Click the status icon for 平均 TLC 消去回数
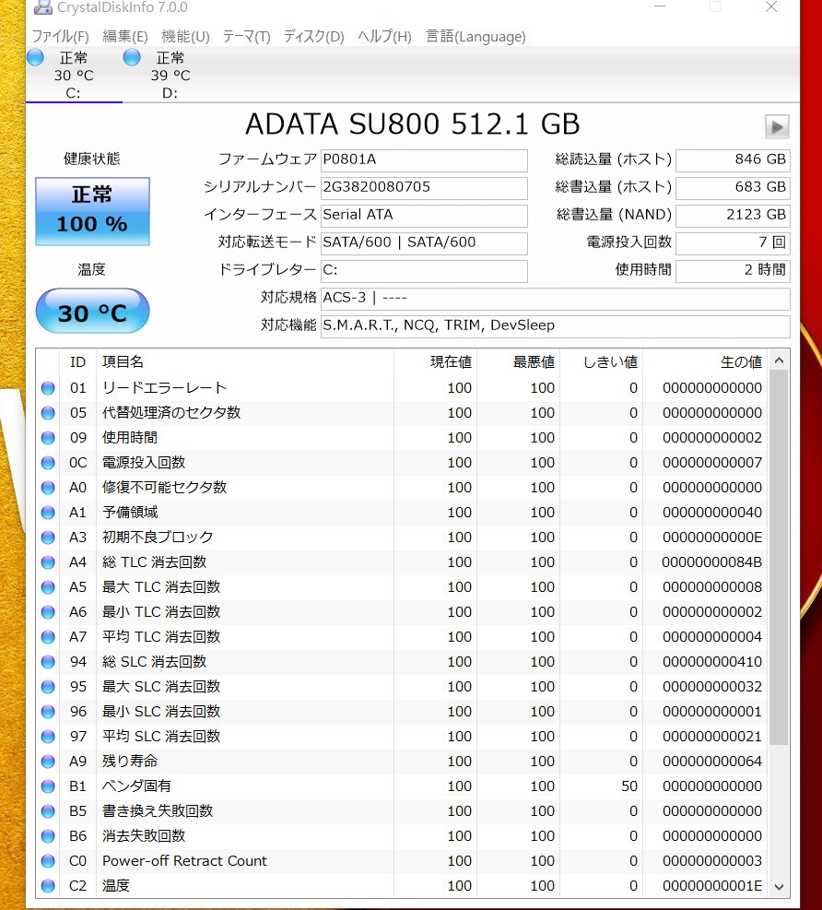822x910 pixels. pyautogui.click(x=48, y=637)
